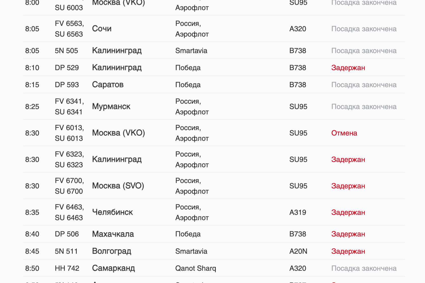The image size is (425, 283).
Task: Click the A20N aircraft type
Action: pos(298,251)
